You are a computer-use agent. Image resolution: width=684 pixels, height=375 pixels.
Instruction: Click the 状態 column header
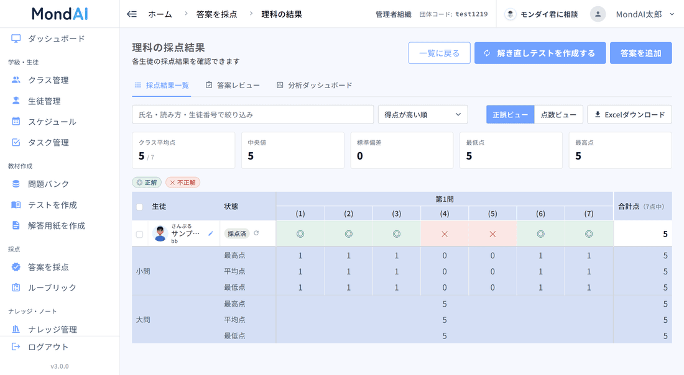click(x=231, y=207)
